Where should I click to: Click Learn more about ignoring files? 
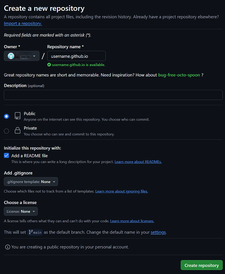121,191
